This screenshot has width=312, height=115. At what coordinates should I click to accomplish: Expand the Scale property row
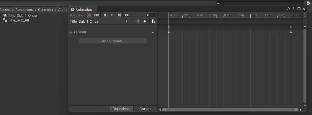point(71,32)
